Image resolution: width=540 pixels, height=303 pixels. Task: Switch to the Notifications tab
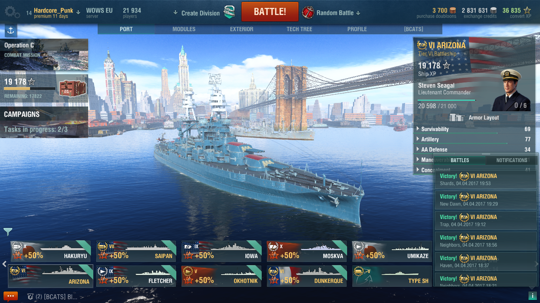point(512,160)
